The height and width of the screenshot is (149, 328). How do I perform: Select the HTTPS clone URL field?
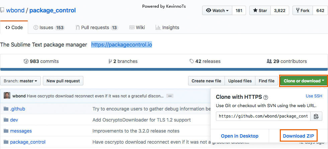263,116
